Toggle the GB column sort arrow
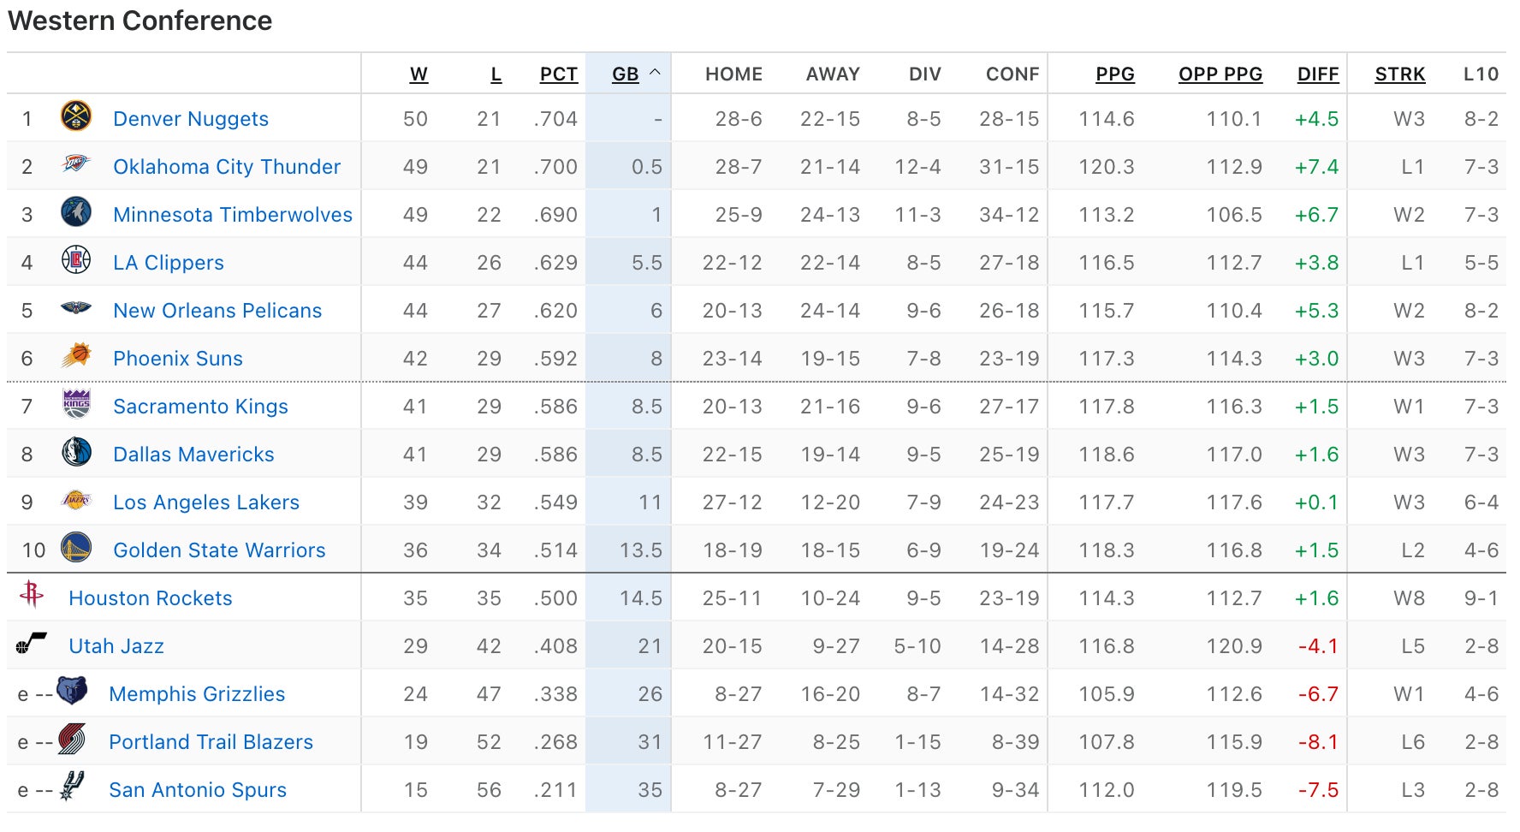 click(655, 74)
